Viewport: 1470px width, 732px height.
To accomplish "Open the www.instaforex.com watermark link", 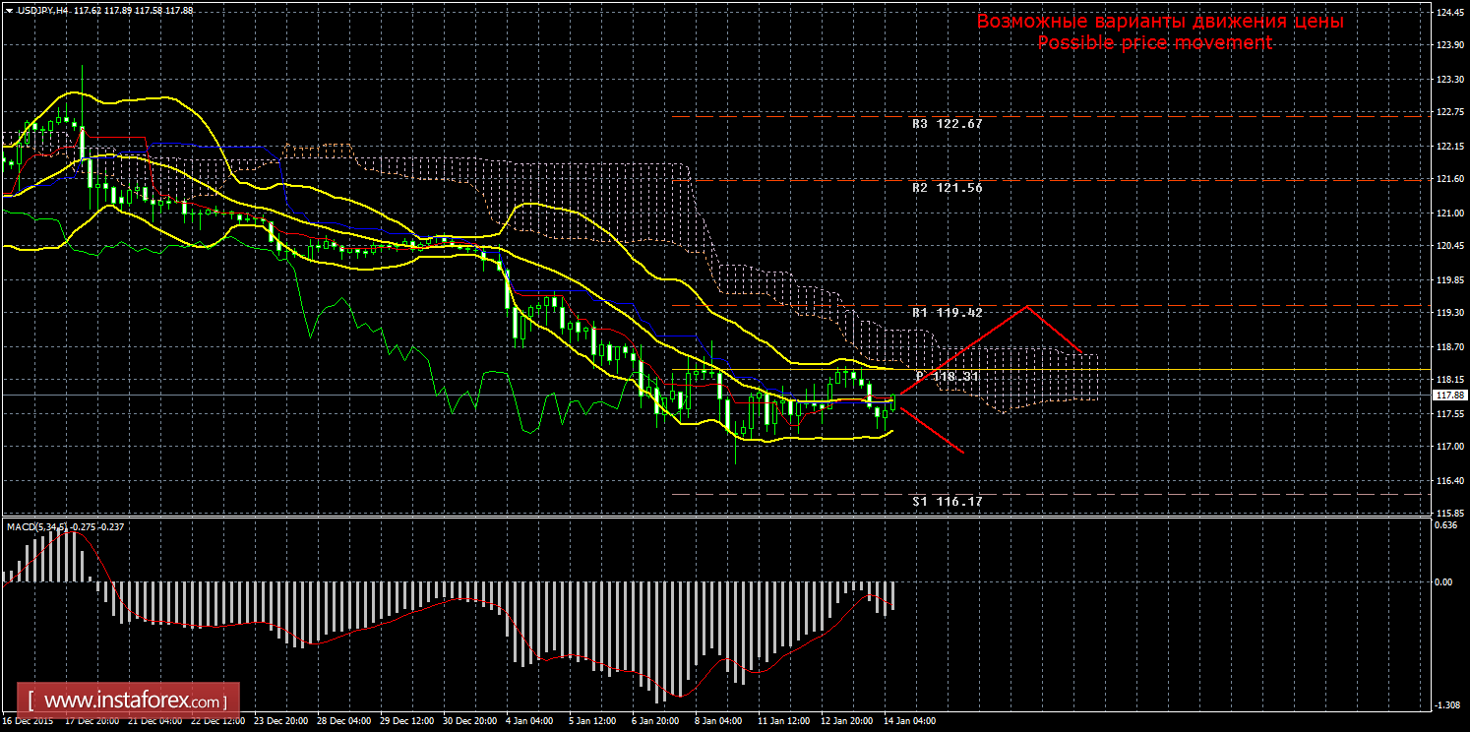I will tap(134, 701).
